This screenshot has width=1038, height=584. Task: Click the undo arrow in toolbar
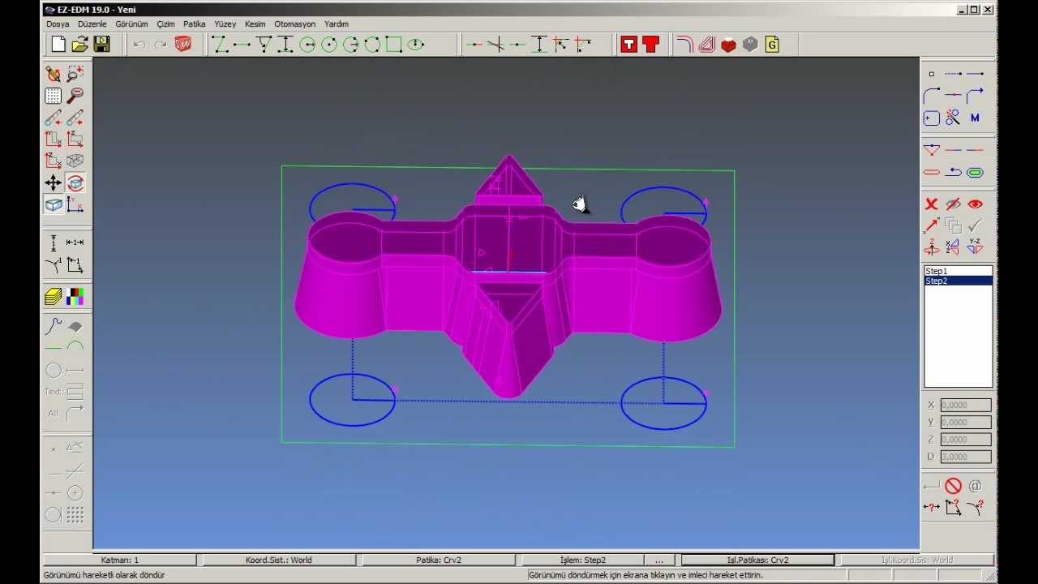point(139,45)
